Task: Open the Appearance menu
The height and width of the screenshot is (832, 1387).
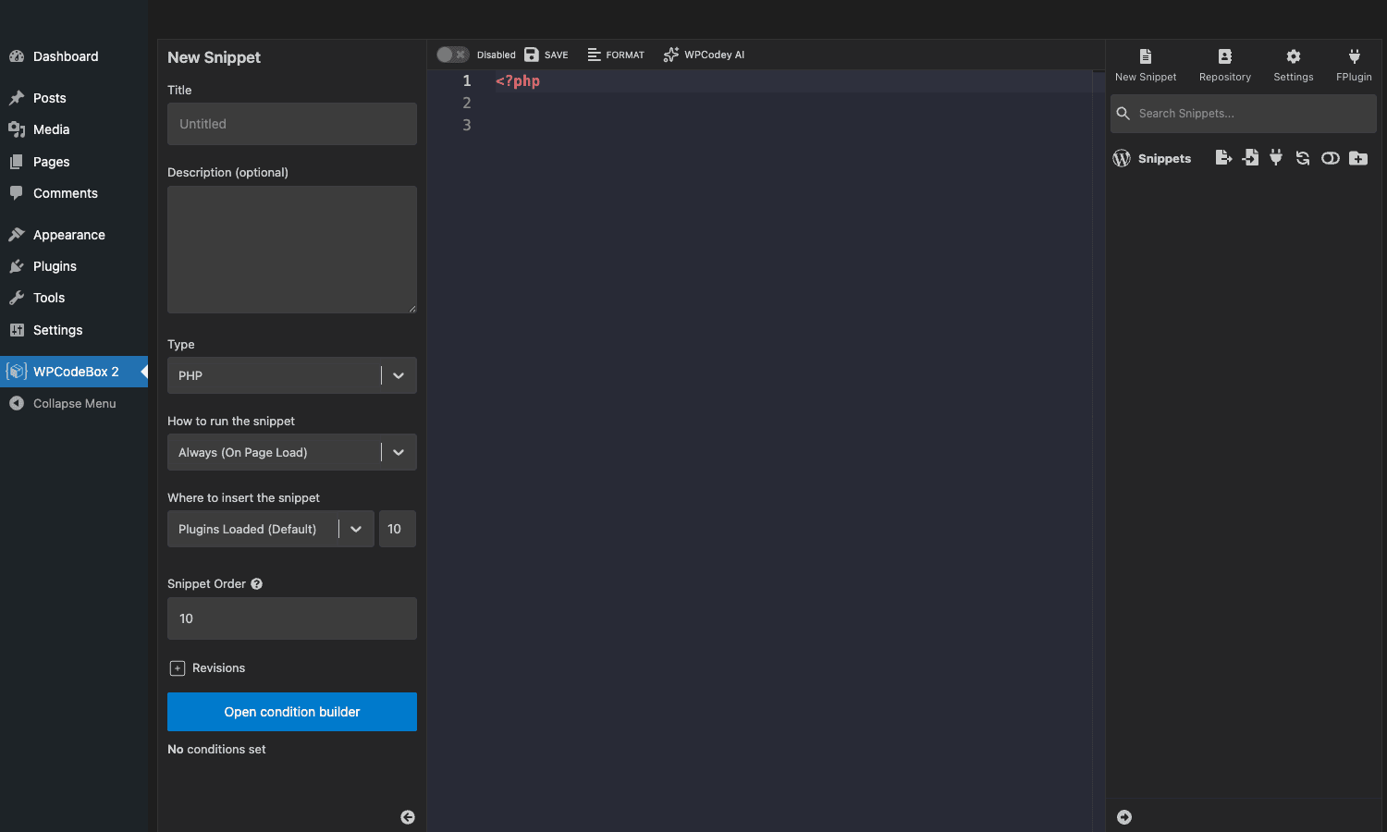Action: tap(74, 235)
